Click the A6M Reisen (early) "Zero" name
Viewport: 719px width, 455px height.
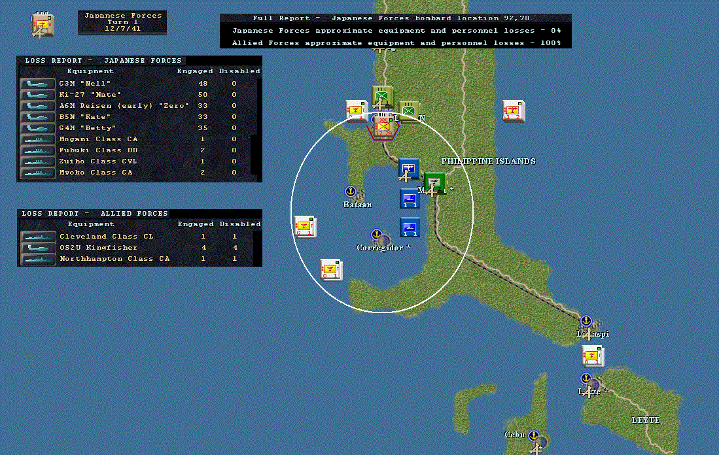click(x=124, y=105)
